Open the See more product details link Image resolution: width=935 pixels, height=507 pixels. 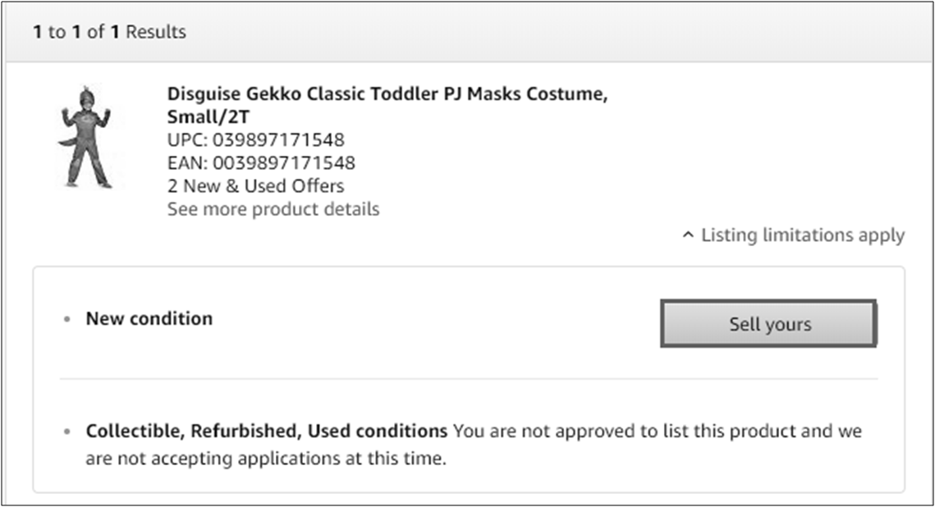coord(273,209)
